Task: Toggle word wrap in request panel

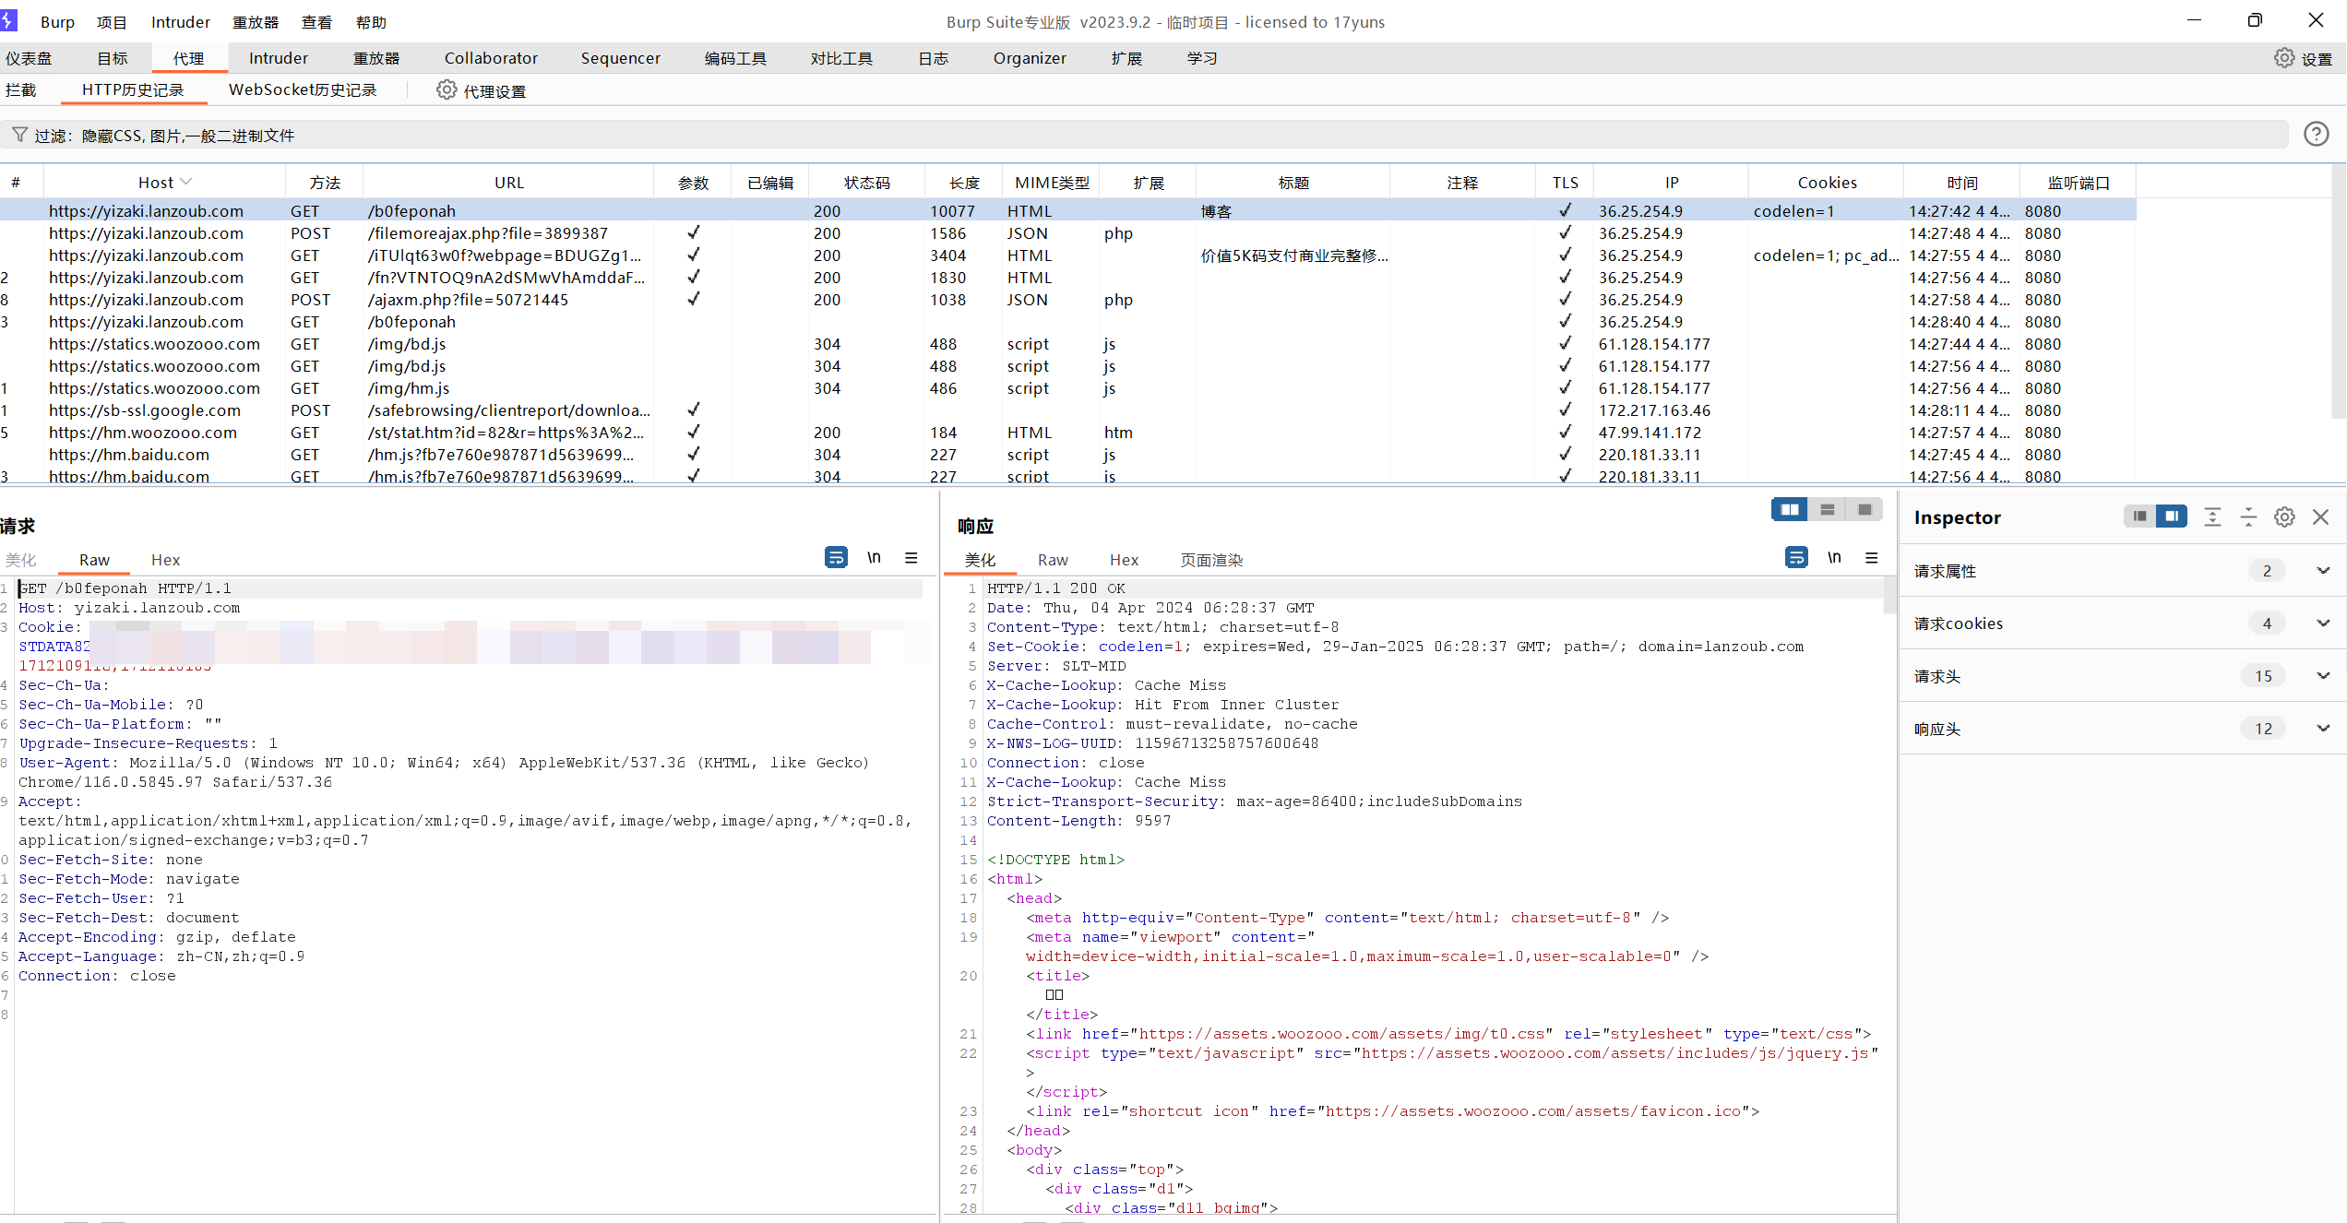Action: (x=836, y=558)
